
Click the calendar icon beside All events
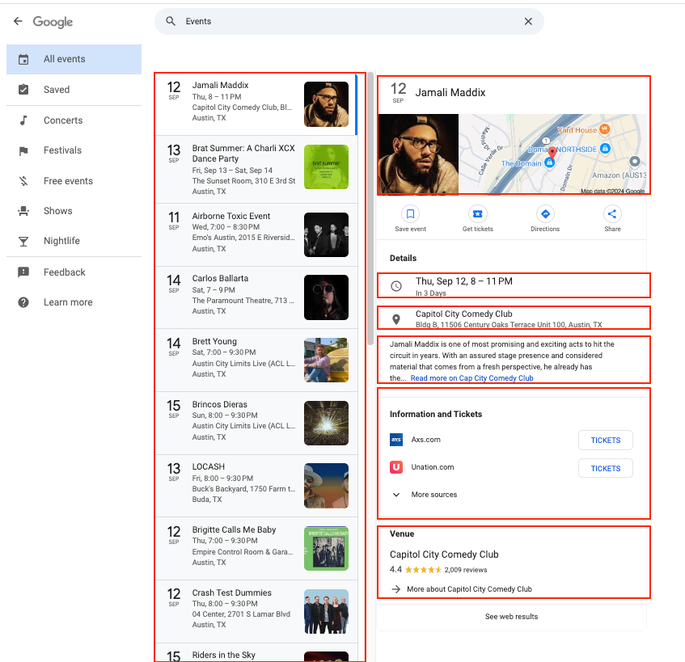(x=23, y=59)
